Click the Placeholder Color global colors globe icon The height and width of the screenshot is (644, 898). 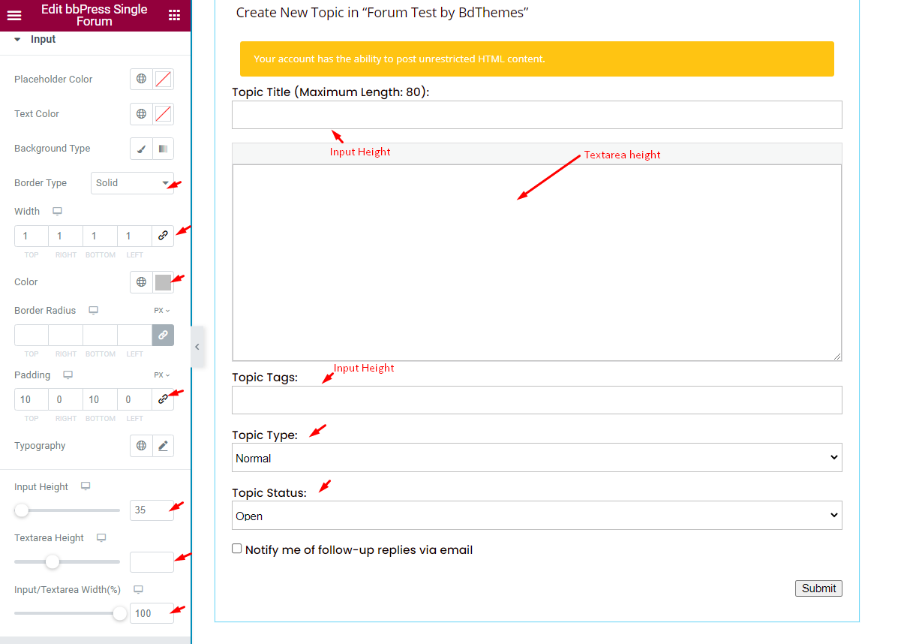[140, 79]
